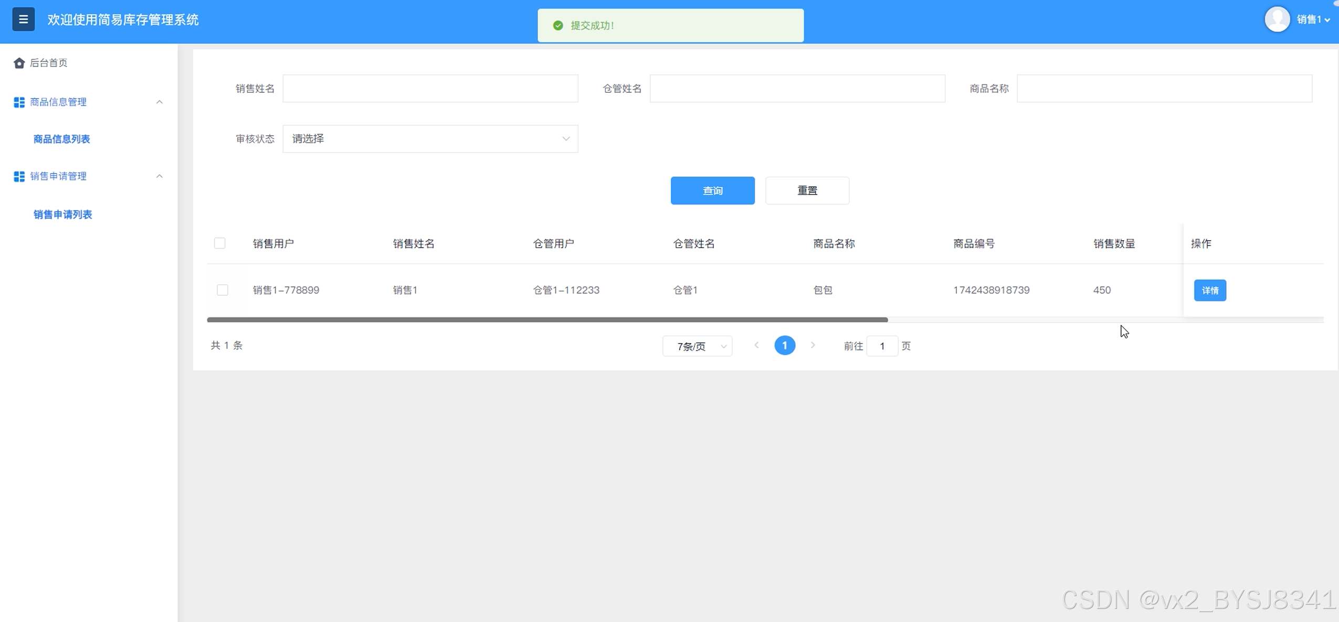Click the hamburger menu icon
The width and height of the screenshot is (1339, 622).
(x=23, y=19)
